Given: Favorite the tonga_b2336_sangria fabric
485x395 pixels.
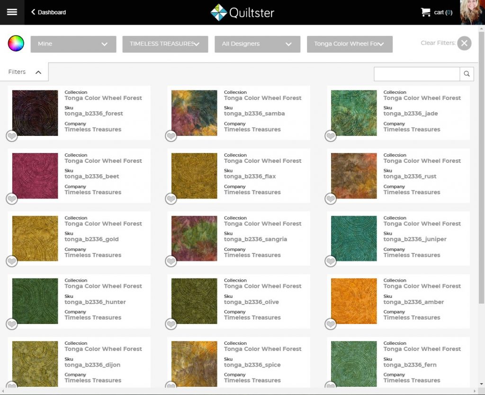Looking at the screenshot, I should pos(171,261).
